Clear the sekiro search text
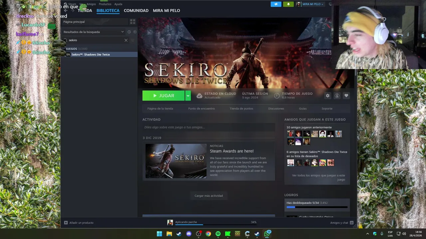The width and height of the screenshot is (426, 239). pyautogui.click(x=126, y=40)
